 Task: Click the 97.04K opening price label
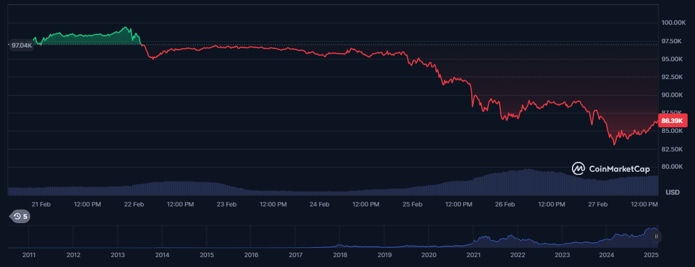(x=22, y=45)
